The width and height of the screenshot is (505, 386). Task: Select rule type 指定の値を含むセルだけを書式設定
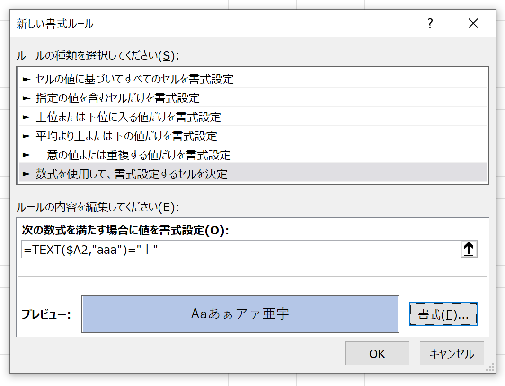coord(253,98)
